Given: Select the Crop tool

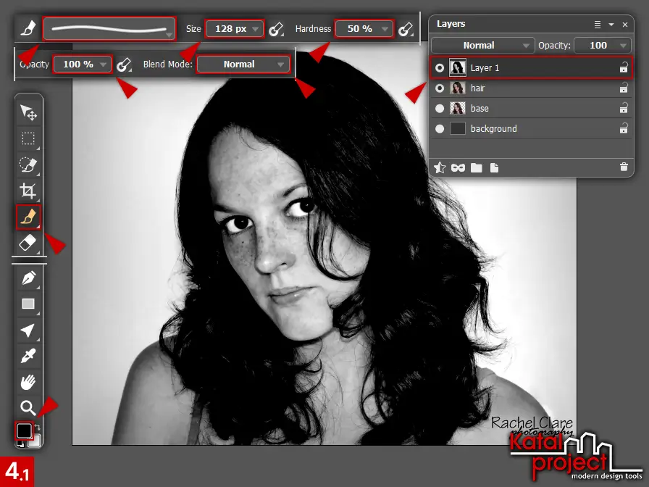Looking at the screenshot, I should (x=28, y=191).
